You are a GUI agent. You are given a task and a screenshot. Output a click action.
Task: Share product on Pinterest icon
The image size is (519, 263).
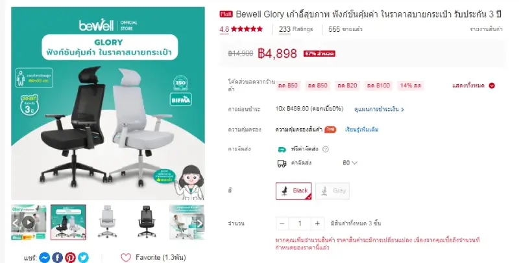point(70,257)
